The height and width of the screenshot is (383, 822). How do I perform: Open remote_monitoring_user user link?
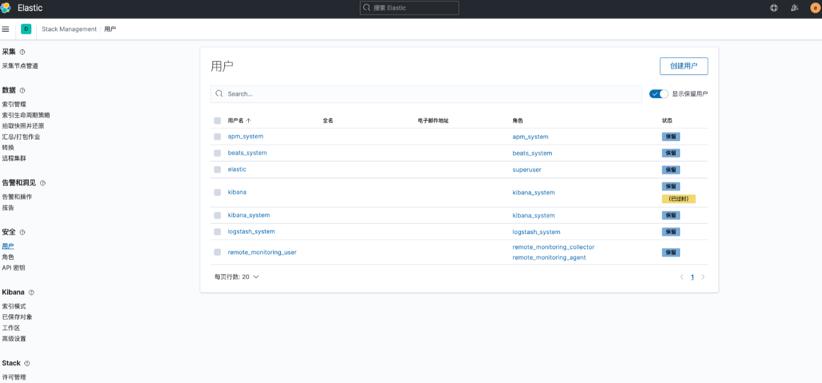tap(262, 252)
